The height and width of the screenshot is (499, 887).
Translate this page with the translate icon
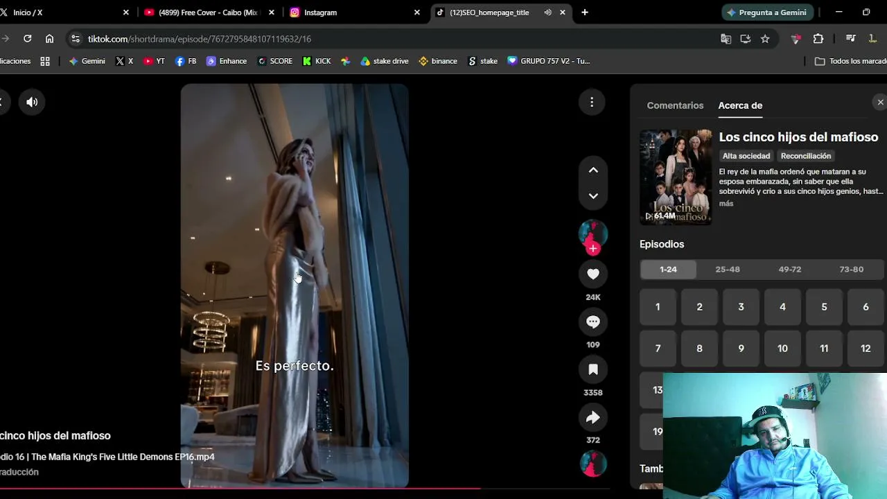point(726,39)
